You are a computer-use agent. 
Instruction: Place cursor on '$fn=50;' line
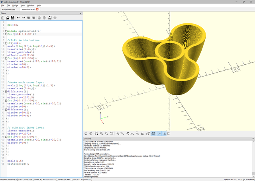pyautogui.click(x=13, y=25)
